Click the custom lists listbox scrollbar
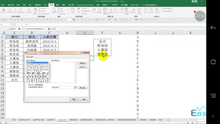Viewport: 220px width, 124px height. [x=49, y=72]
